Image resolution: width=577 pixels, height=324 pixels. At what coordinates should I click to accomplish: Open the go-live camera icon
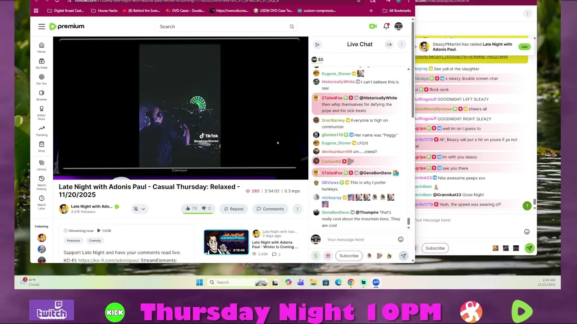coord(373,27)
